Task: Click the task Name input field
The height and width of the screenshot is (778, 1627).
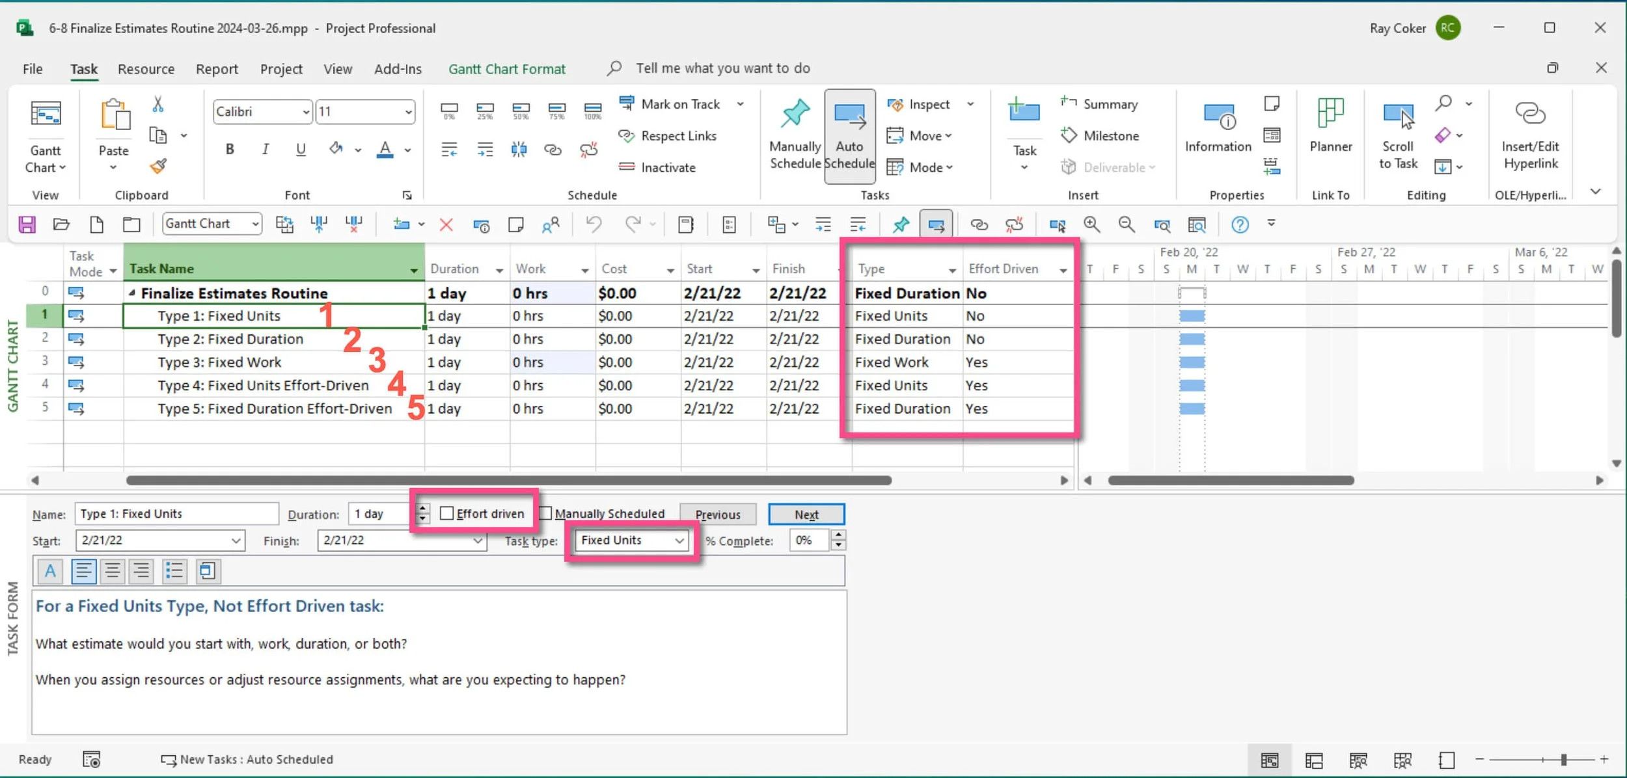Action: 176,514
